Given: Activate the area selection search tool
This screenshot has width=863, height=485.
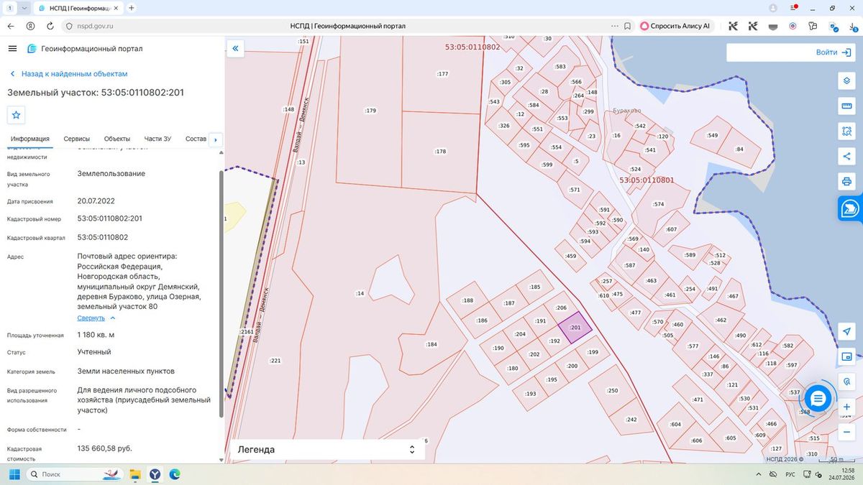Looking at the screenshot, I should (846, 131).
